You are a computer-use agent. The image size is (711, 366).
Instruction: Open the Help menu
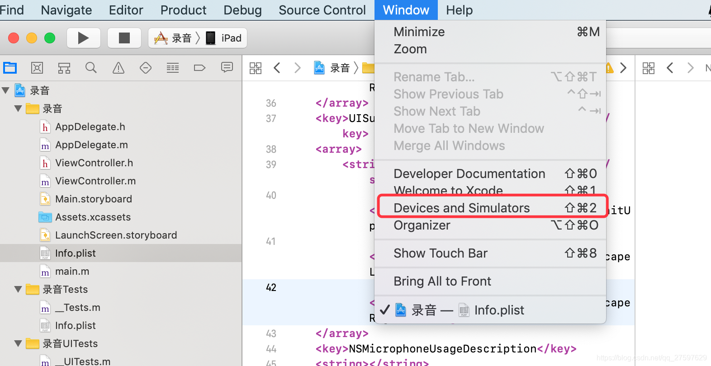point(460,10)
